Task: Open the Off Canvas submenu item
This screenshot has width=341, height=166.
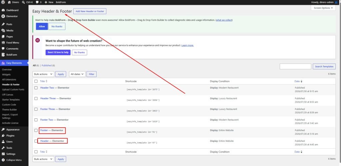Action: pos(8,95)
